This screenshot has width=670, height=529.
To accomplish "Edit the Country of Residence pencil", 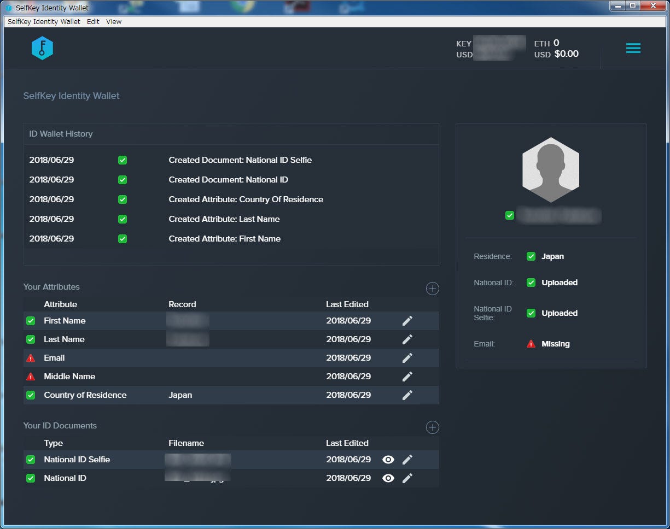I will click(x=407, y=395).
